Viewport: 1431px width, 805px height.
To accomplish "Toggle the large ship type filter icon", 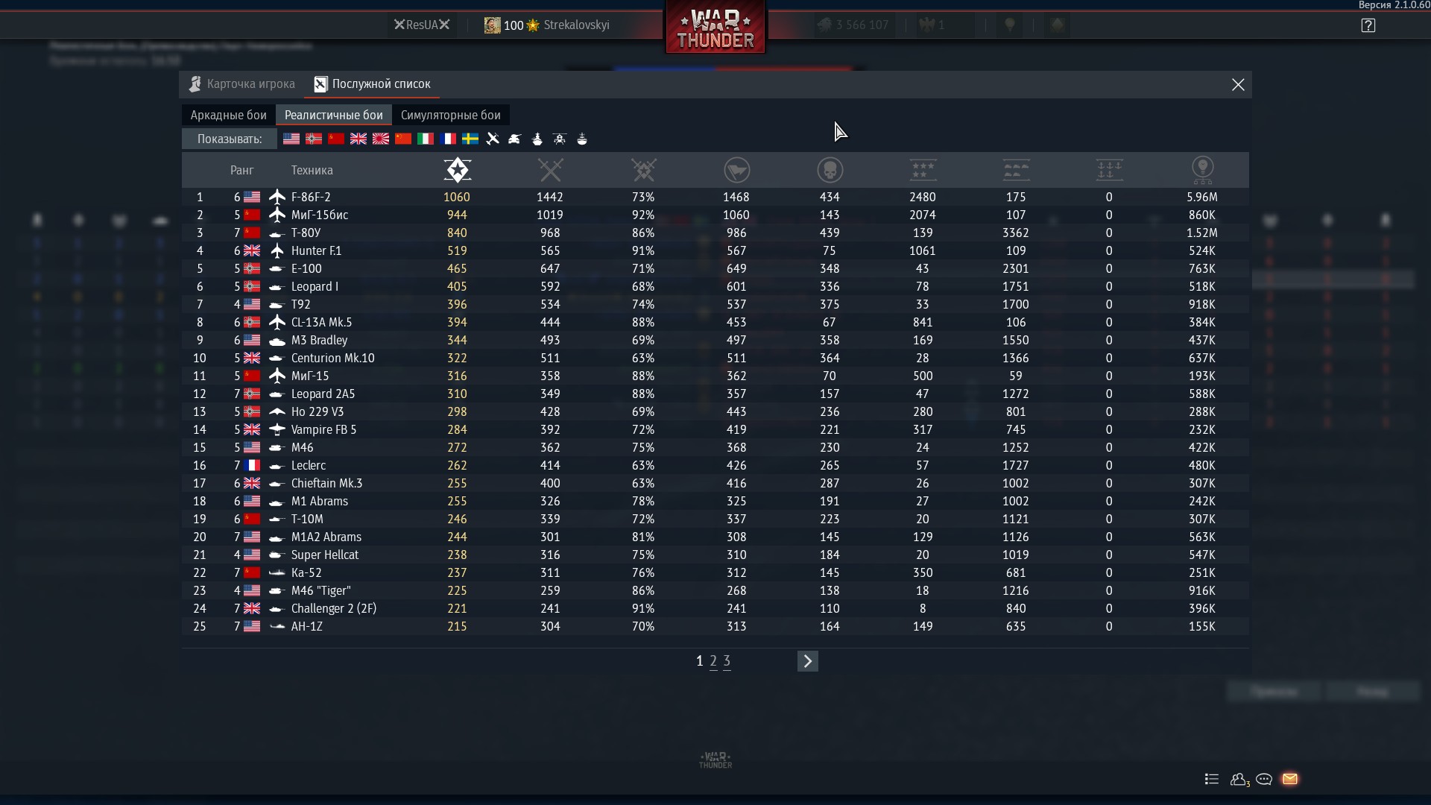I will pos(537,139).
